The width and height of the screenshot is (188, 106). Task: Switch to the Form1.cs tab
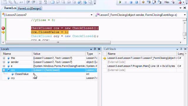[10, 8]
